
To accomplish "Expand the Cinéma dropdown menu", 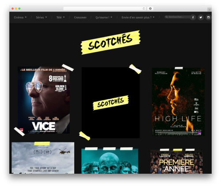I will tap(20, 17).
